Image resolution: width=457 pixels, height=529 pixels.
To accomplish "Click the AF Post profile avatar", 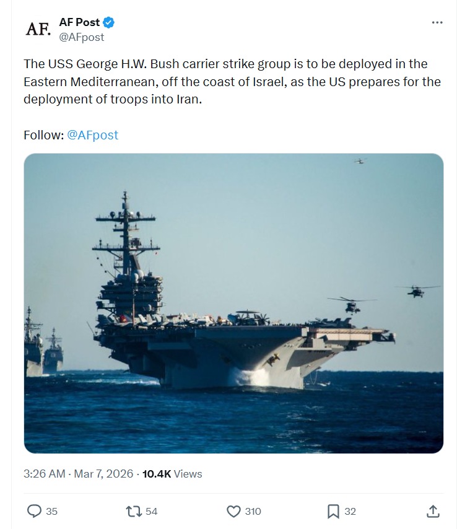I will tap(37, 28).
